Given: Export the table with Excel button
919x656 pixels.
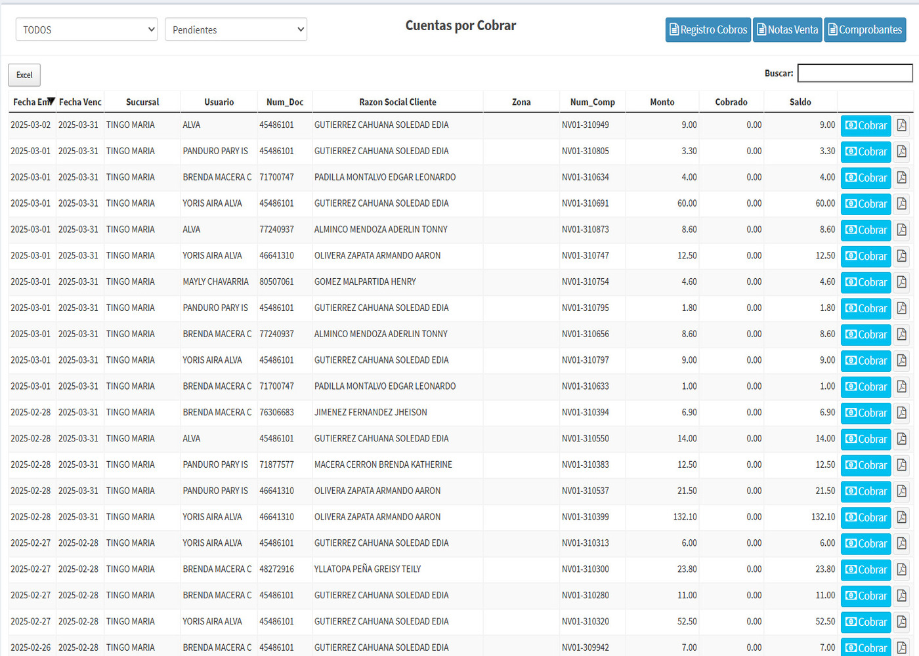Looking at the screenshot, I should coord(24,75).
